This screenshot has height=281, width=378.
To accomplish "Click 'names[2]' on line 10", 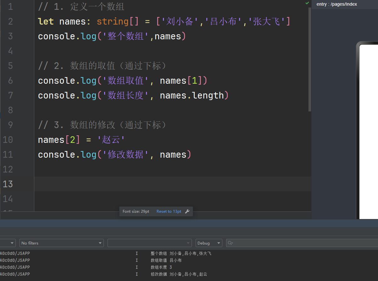I will point(59,140).
